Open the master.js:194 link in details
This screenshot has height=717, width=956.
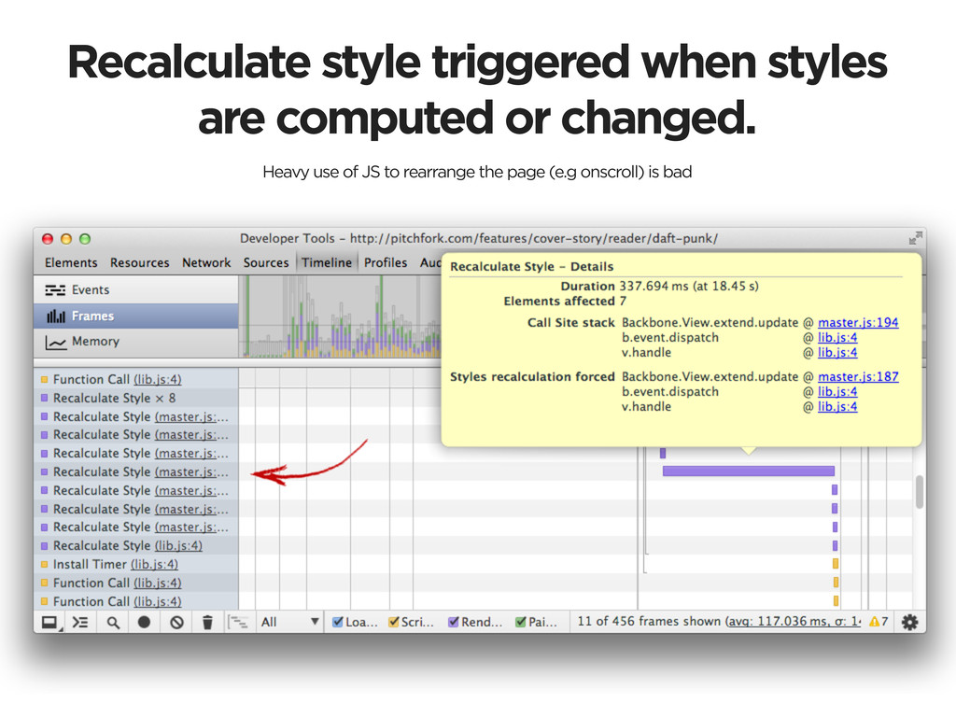tap(858, 323)
